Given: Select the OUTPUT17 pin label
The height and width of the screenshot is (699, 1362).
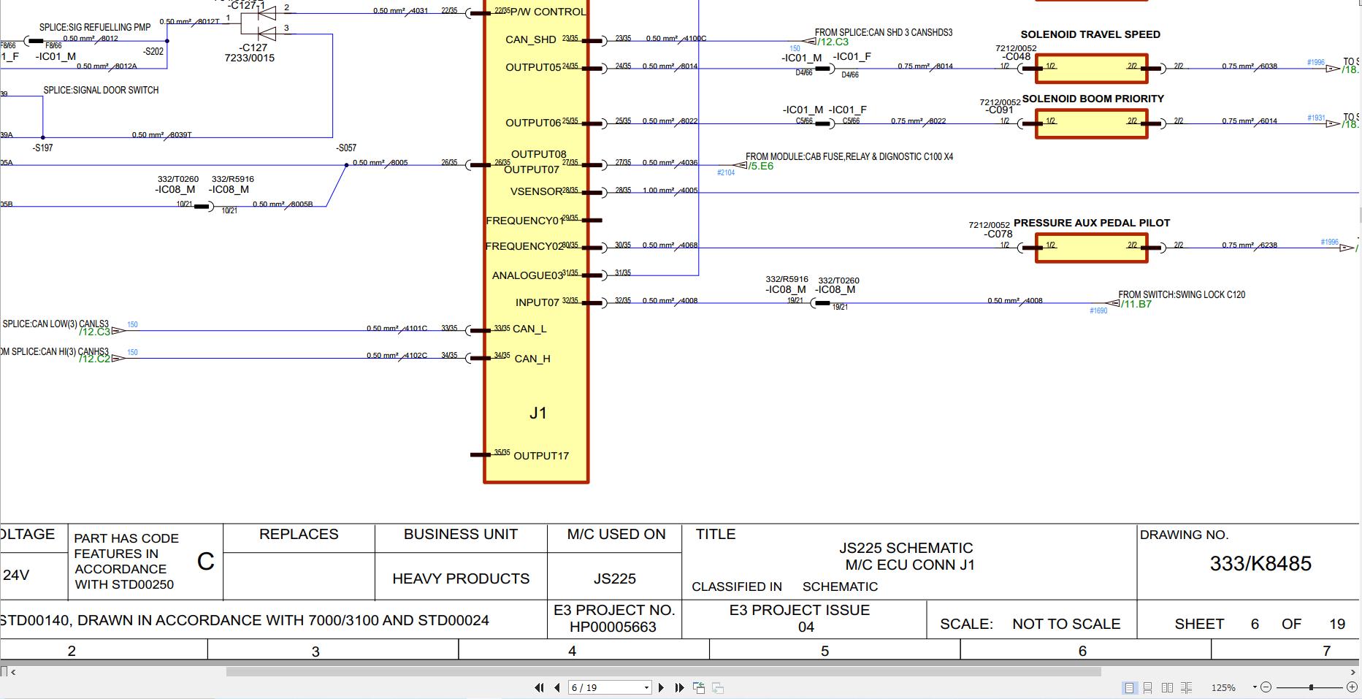Looking at the screenshot, I should (x=541, y=456).
